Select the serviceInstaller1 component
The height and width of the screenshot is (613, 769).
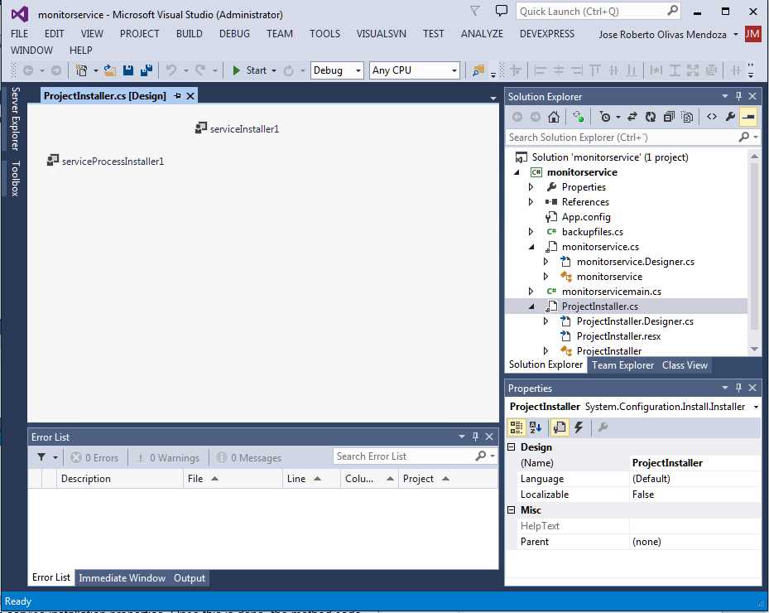point(238,128)
